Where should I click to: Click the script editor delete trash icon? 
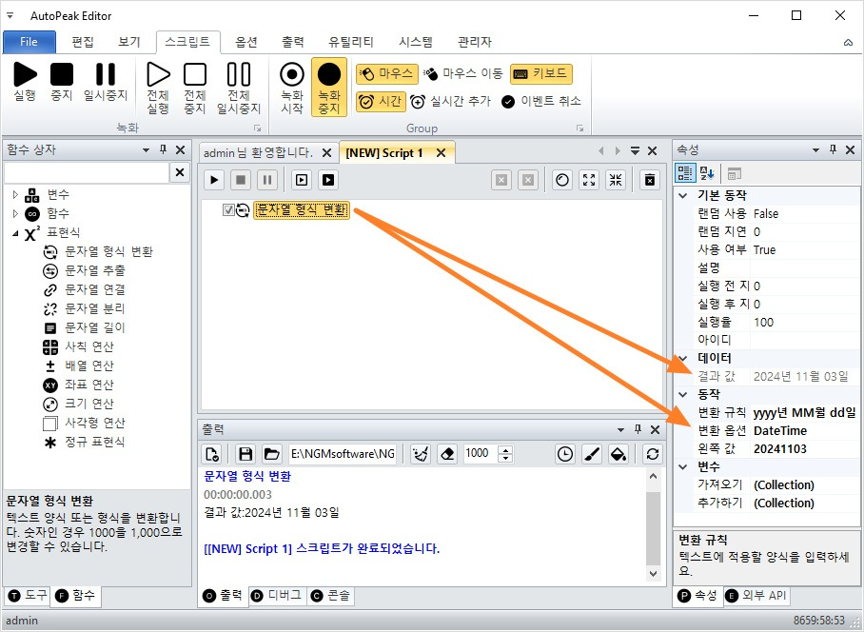pyautogui.click(x=650, y=180)
